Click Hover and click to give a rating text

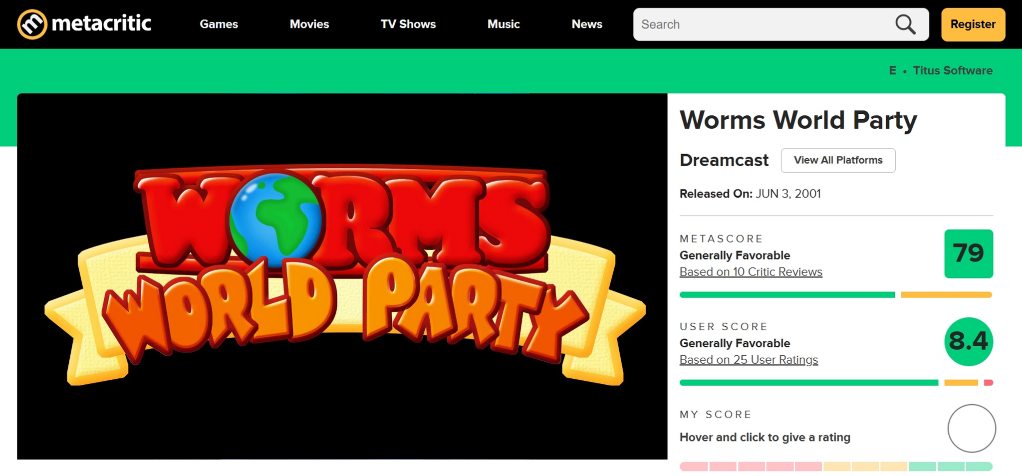[765, 437]
